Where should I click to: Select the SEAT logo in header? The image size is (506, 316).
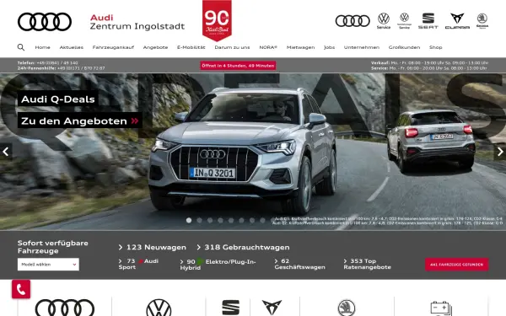[x=428, y=21]
